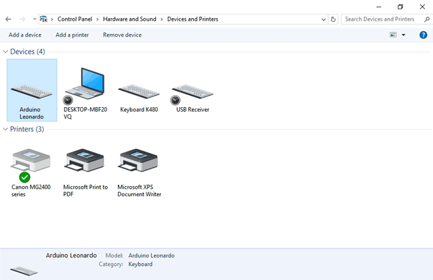The height and width of the screenshot is (280, 433).
Task: Open the Help question mark icon
Action: click(423, 35)
